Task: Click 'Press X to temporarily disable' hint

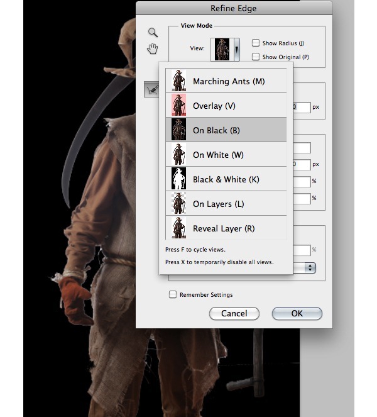Action: (219, 262)
